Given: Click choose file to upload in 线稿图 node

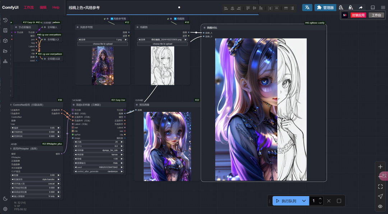Looking at the screenshot, I should 163,44.
